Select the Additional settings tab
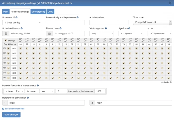174x119 pixels. [x=20, y=12]
